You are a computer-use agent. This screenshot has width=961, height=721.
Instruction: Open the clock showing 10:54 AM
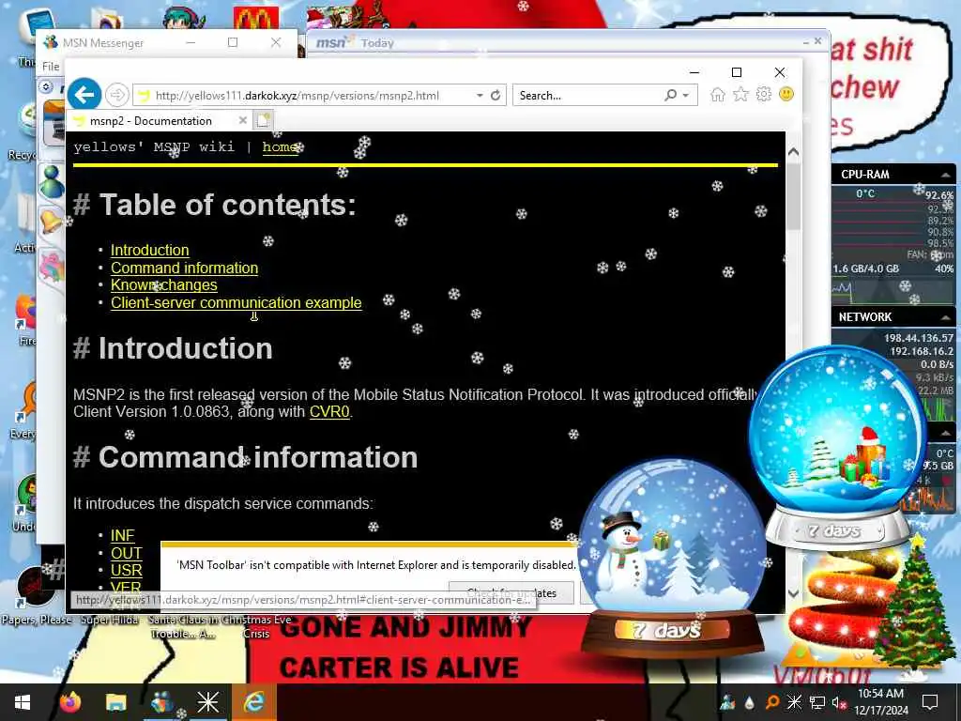coord(880,702)
